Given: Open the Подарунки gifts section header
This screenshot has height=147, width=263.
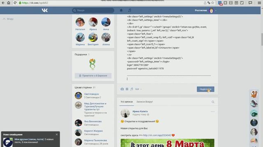Looking at the screenshot, I should click(x=82, y=54).
